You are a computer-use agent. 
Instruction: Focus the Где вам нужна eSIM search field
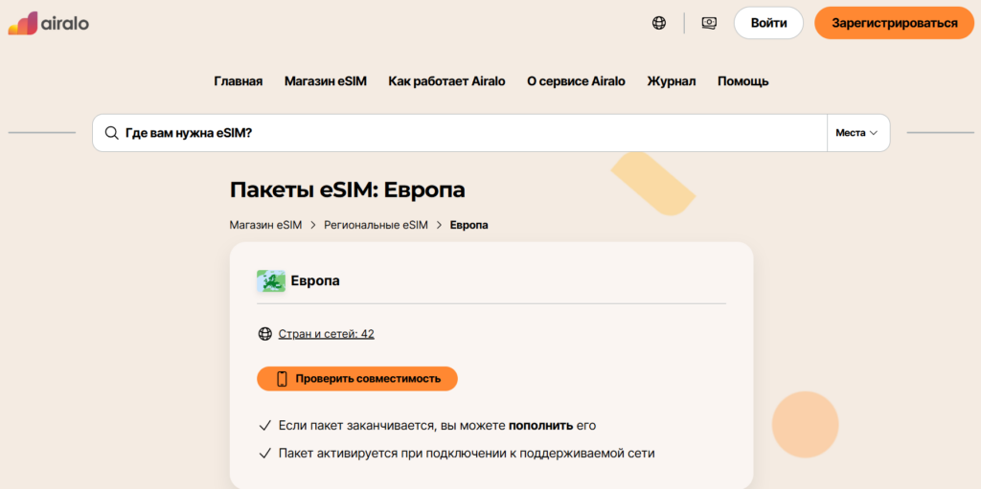(460, 133)
